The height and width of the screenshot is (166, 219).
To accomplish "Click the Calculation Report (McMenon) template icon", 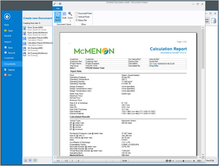I will 24,44.
